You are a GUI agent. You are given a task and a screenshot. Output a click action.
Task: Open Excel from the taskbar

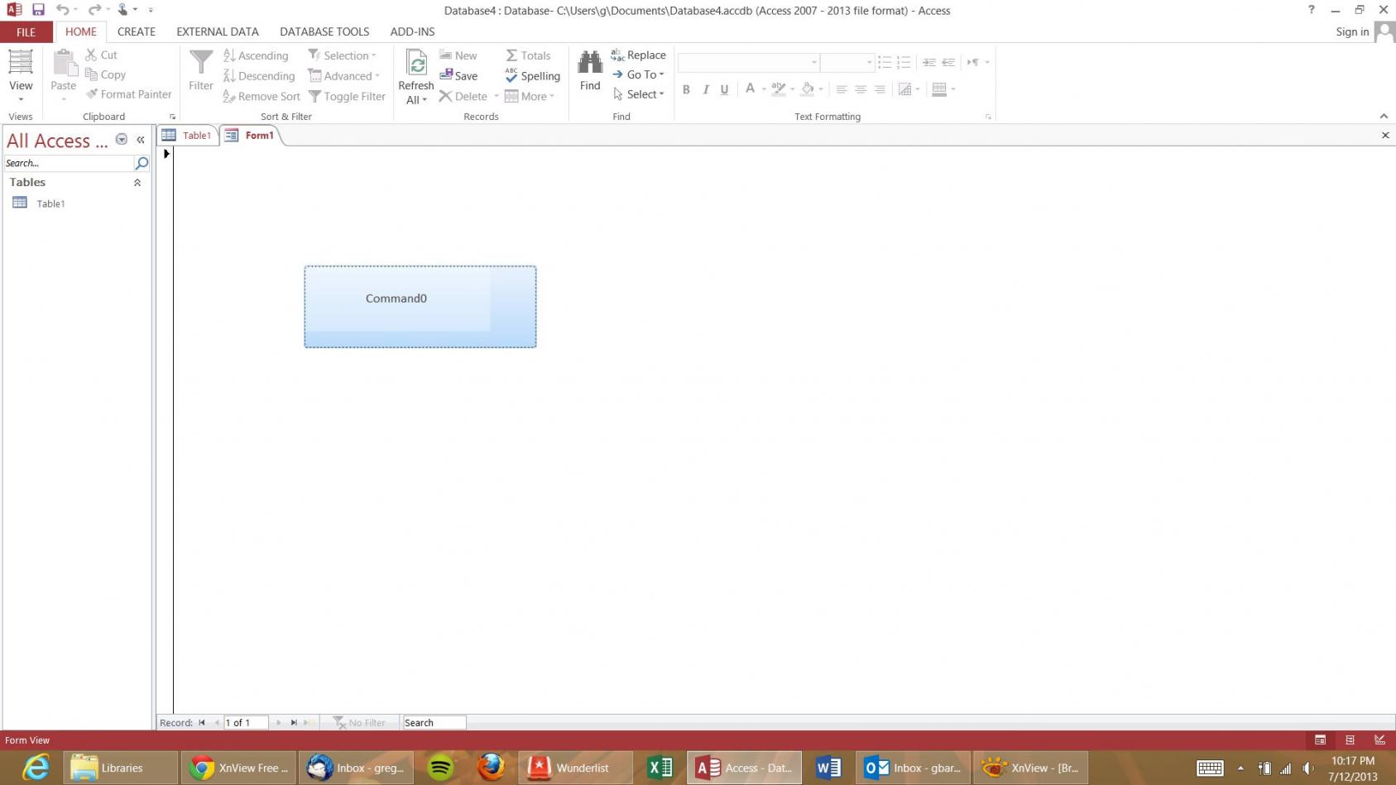click(660, 768)
